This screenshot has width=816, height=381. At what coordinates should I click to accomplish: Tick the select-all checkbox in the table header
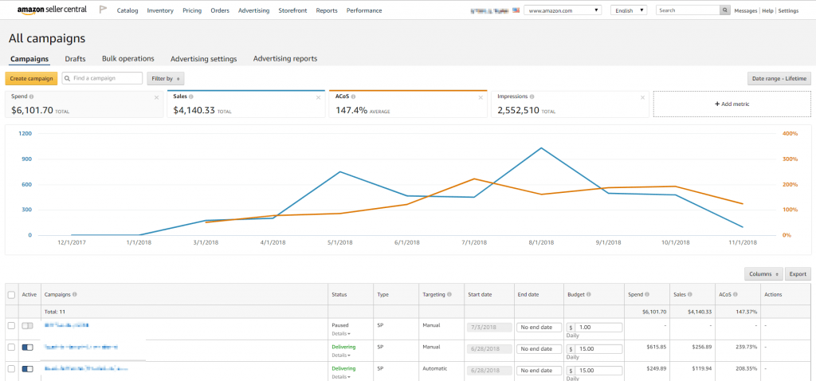(x=11, y=295)
